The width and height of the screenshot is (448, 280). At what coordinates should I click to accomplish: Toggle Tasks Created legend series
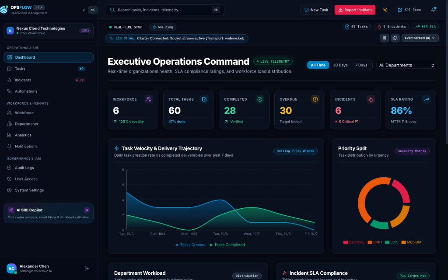coord(190,245)
